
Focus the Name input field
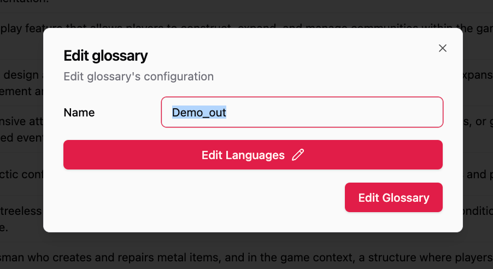[x=302, y=112]
